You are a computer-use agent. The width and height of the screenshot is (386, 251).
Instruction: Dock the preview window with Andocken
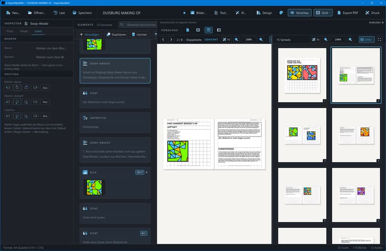376,22
